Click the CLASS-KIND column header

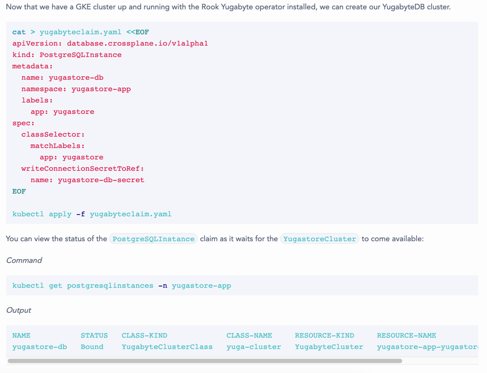[x=144, y=336]
